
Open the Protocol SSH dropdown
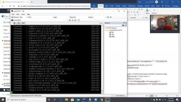[x=27, y=17]
